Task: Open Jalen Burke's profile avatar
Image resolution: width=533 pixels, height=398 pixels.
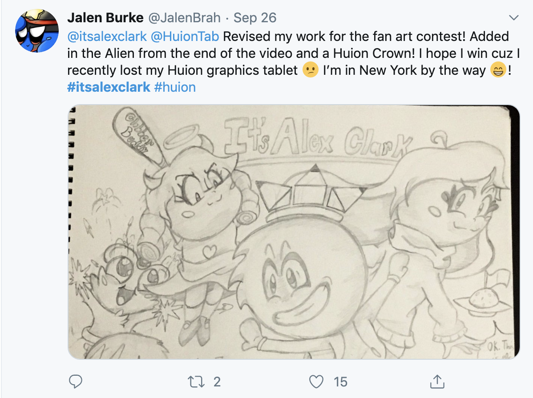Action: [37, 31]
